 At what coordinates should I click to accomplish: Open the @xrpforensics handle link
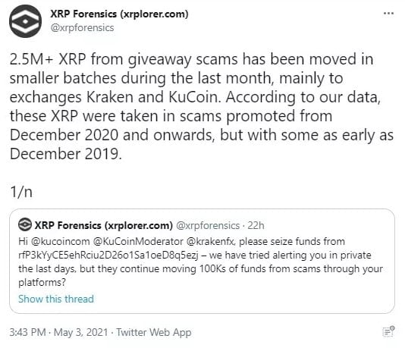82,27
